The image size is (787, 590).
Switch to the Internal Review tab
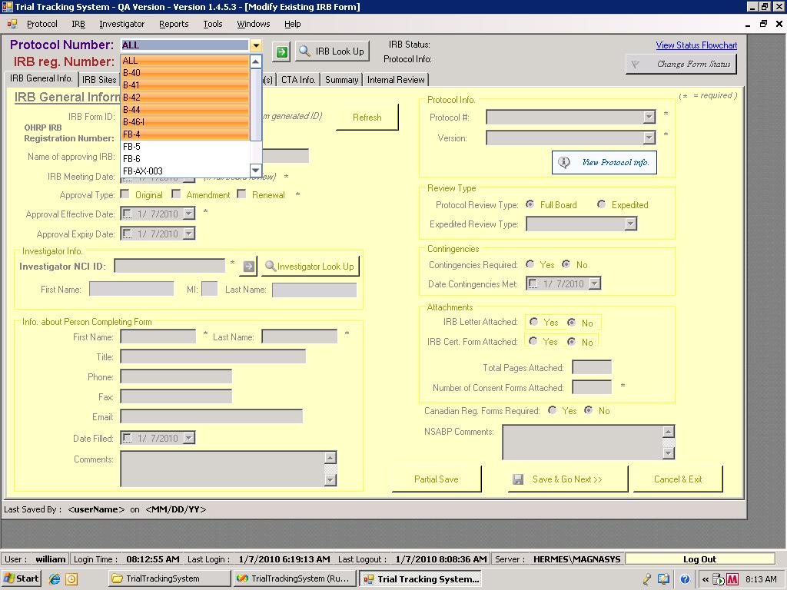click(396, 80)
